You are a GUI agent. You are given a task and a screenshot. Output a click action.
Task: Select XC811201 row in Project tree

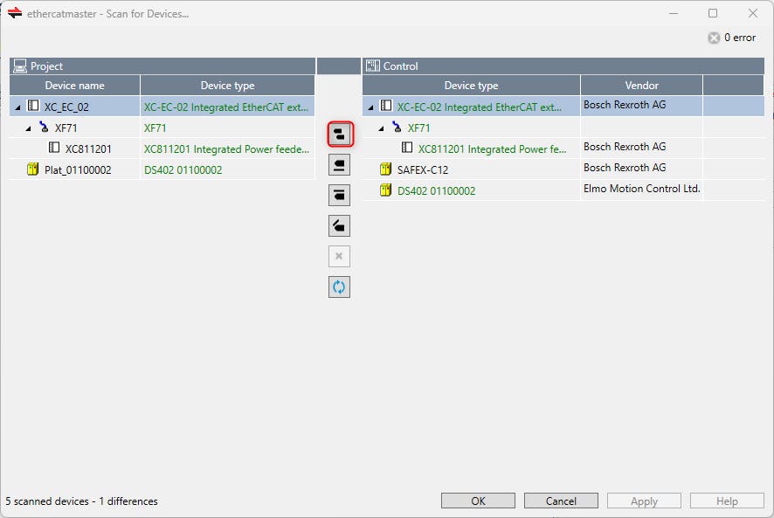tap(88, 148)
